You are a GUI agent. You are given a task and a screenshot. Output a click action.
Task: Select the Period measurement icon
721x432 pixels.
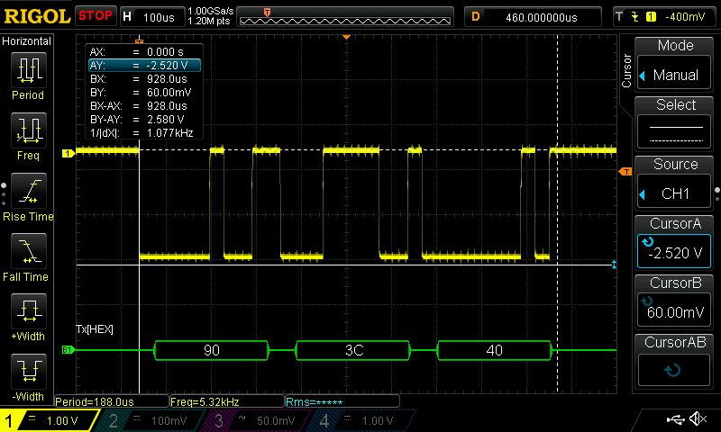coord(28,70)
